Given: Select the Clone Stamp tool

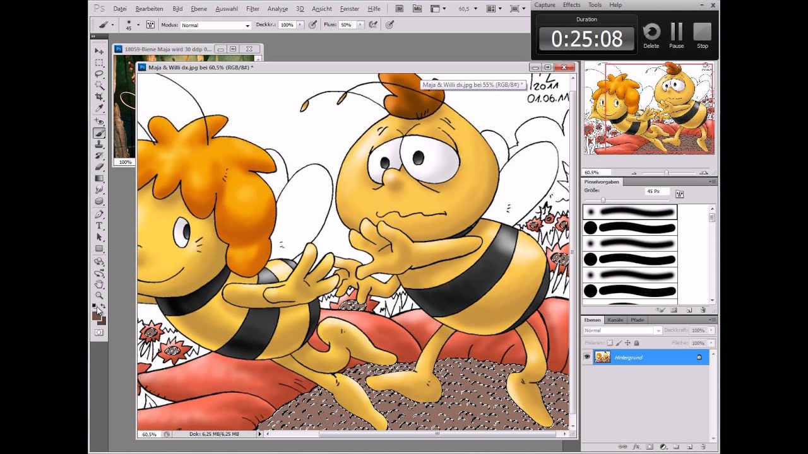Looking at the screenshot, I should [x=99, y=144].
